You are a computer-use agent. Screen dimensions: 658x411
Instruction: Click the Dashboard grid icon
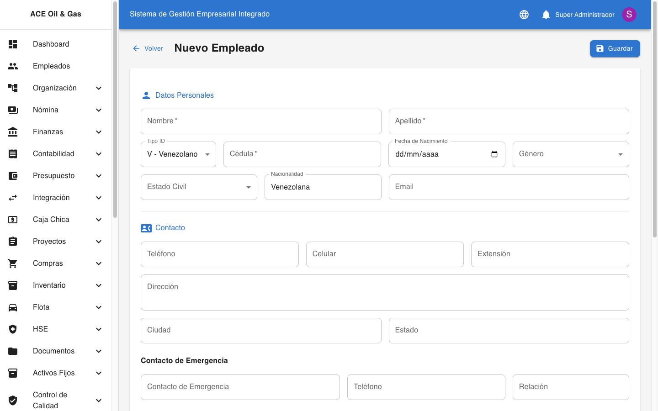point(13,44)
